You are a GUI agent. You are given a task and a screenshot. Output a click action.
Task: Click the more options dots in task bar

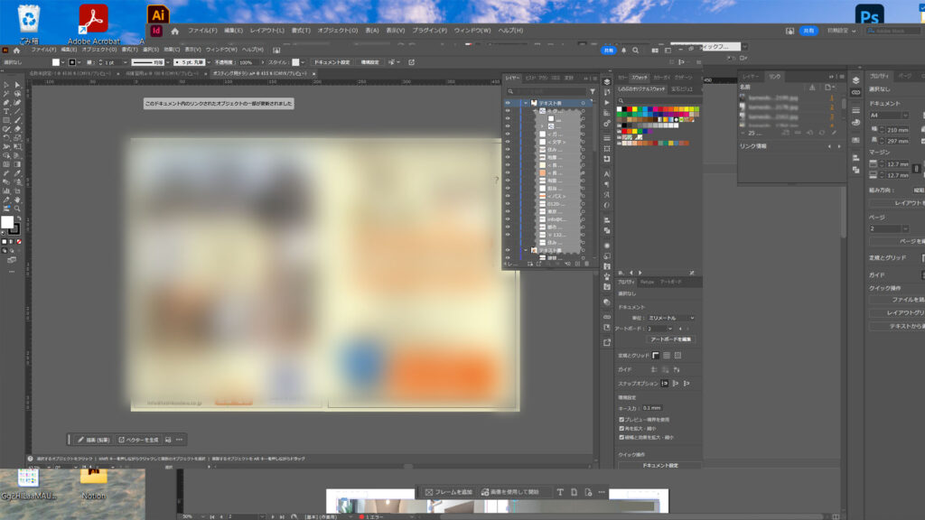coord(180,440)
